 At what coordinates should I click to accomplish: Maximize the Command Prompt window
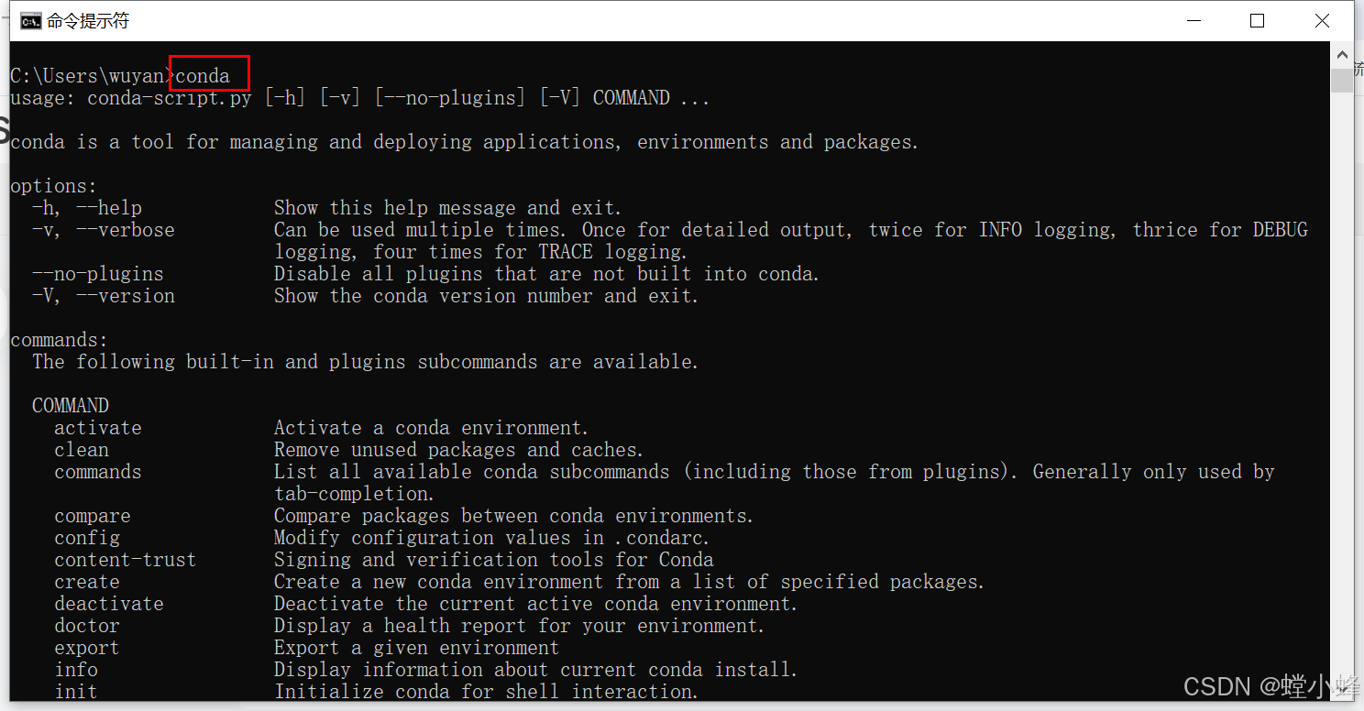coord(1258,20)
